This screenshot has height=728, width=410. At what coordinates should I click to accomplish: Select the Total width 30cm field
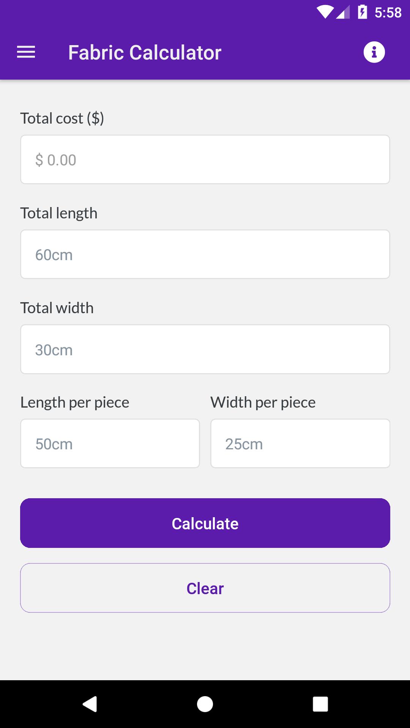(x=205, y=349)
